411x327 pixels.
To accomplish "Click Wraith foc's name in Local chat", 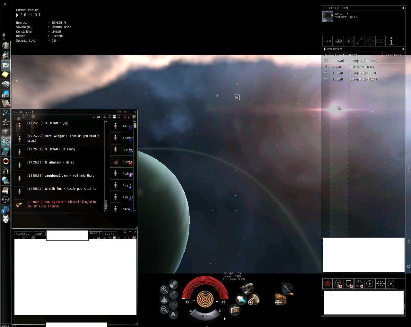I will (x=53, y=189).
